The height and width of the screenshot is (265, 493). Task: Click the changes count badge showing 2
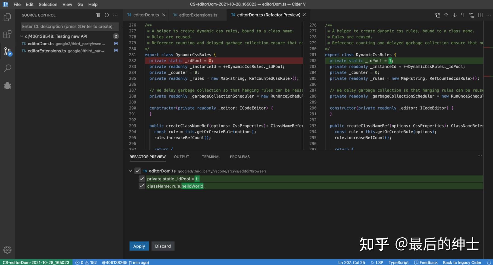click(116, 36)
